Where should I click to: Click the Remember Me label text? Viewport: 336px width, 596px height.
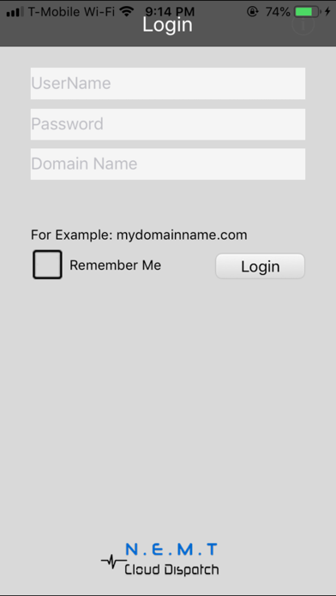(x=116, y=265)
